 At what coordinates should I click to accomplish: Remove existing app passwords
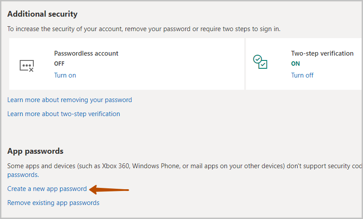[x=53, y=203]
